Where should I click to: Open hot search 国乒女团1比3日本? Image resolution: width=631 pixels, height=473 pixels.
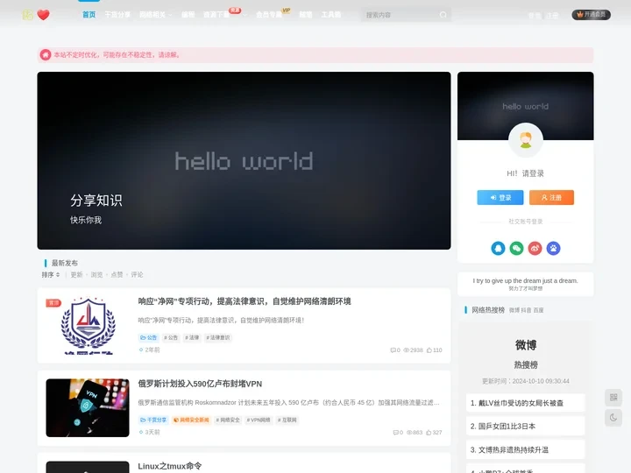525,427
